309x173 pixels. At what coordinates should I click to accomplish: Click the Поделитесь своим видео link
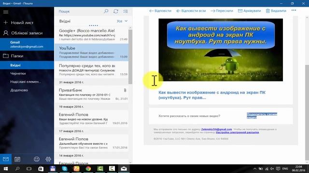(x=262, y=116)
